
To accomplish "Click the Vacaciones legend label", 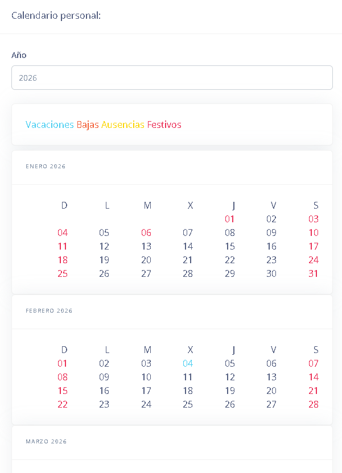I will tap(50, 125).
